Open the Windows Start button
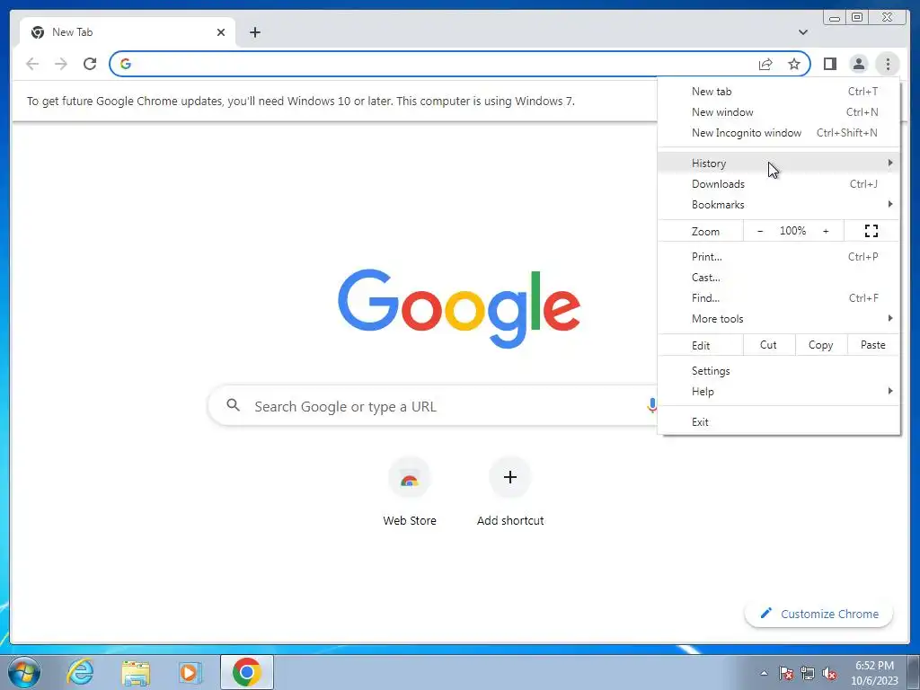This screenshot has height=690, width=920. 24,672
